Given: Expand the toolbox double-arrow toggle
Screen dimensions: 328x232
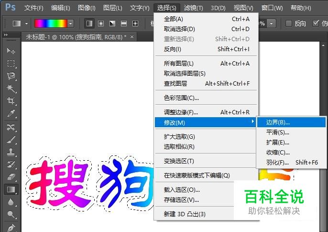Looking at the screenshot, I should click(x=6, y=35).
